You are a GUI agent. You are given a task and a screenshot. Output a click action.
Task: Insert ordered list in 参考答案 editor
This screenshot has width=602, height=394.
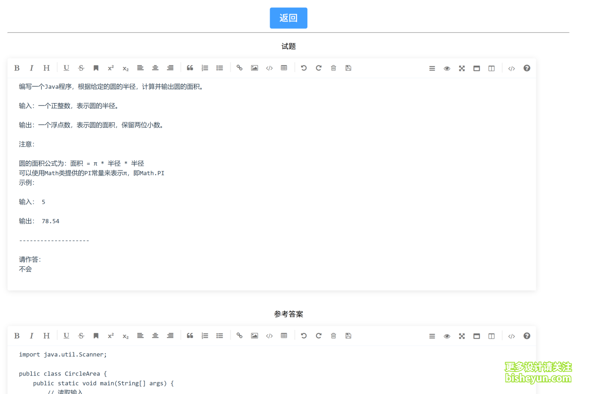click(205, 336)
